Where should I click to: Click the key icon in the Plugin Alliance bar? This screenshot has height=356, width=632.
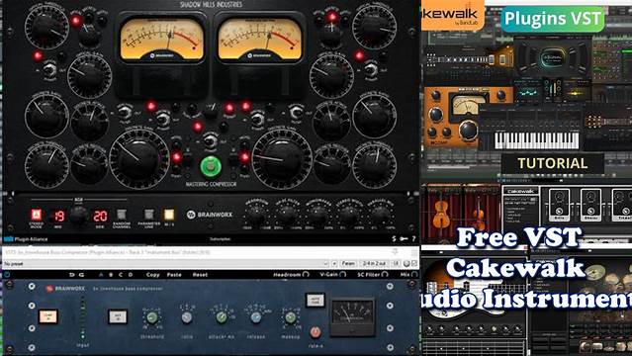(x=404, y=238)
